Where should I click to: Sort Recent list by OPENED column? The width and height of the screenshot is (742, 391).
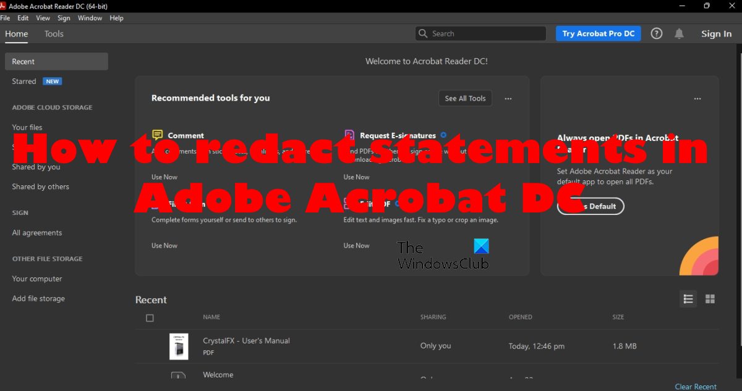[520, 317]
